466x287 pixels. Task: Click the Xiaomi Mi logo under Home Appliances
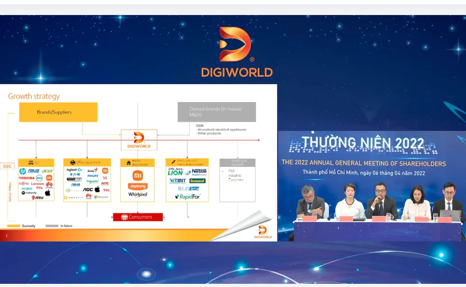tap(137, 175)
